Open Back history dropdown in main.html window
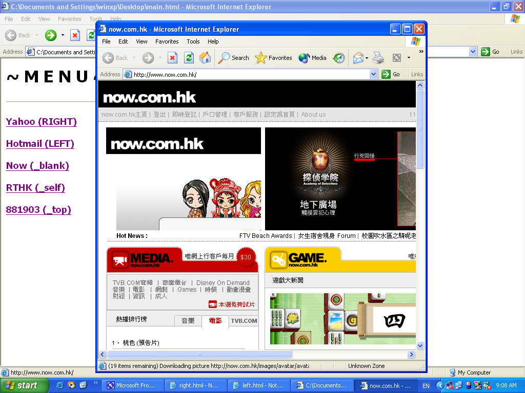 click(x=36, y=35)
